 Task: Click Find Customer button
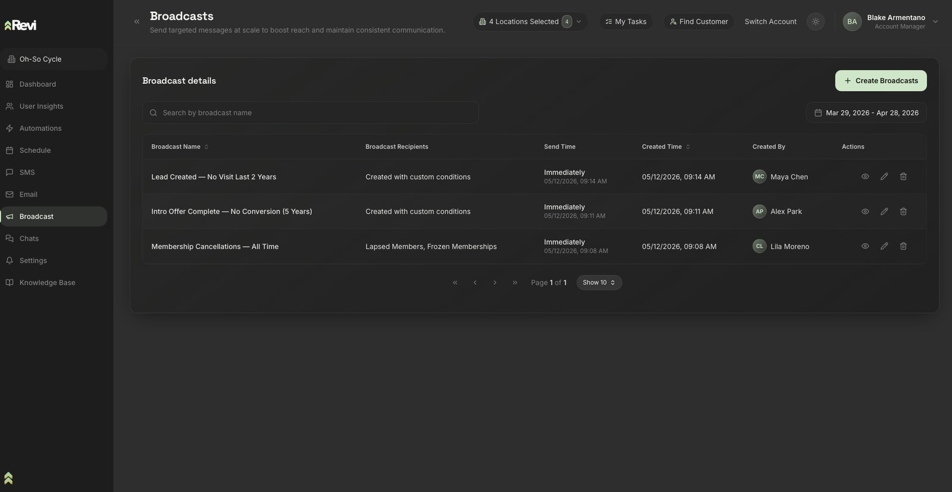699,21
